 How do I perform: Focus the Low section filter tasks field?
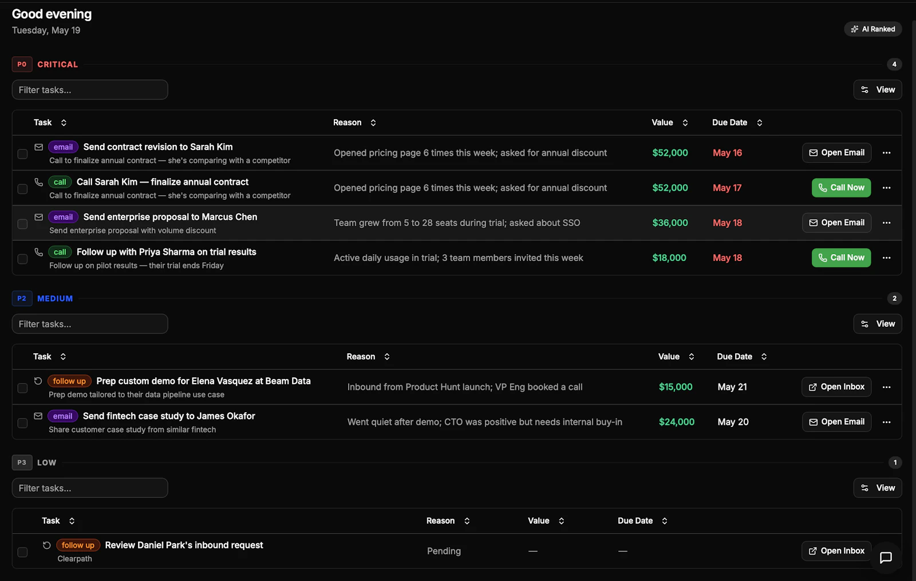pyautogui.click(x=90, y=488)
